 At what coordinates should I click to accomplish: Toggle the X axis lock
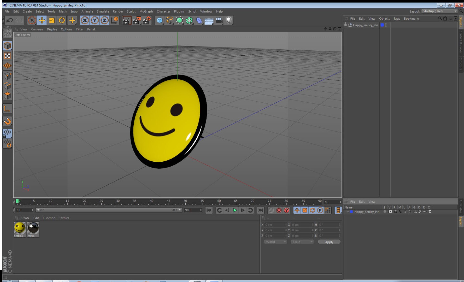85,20
